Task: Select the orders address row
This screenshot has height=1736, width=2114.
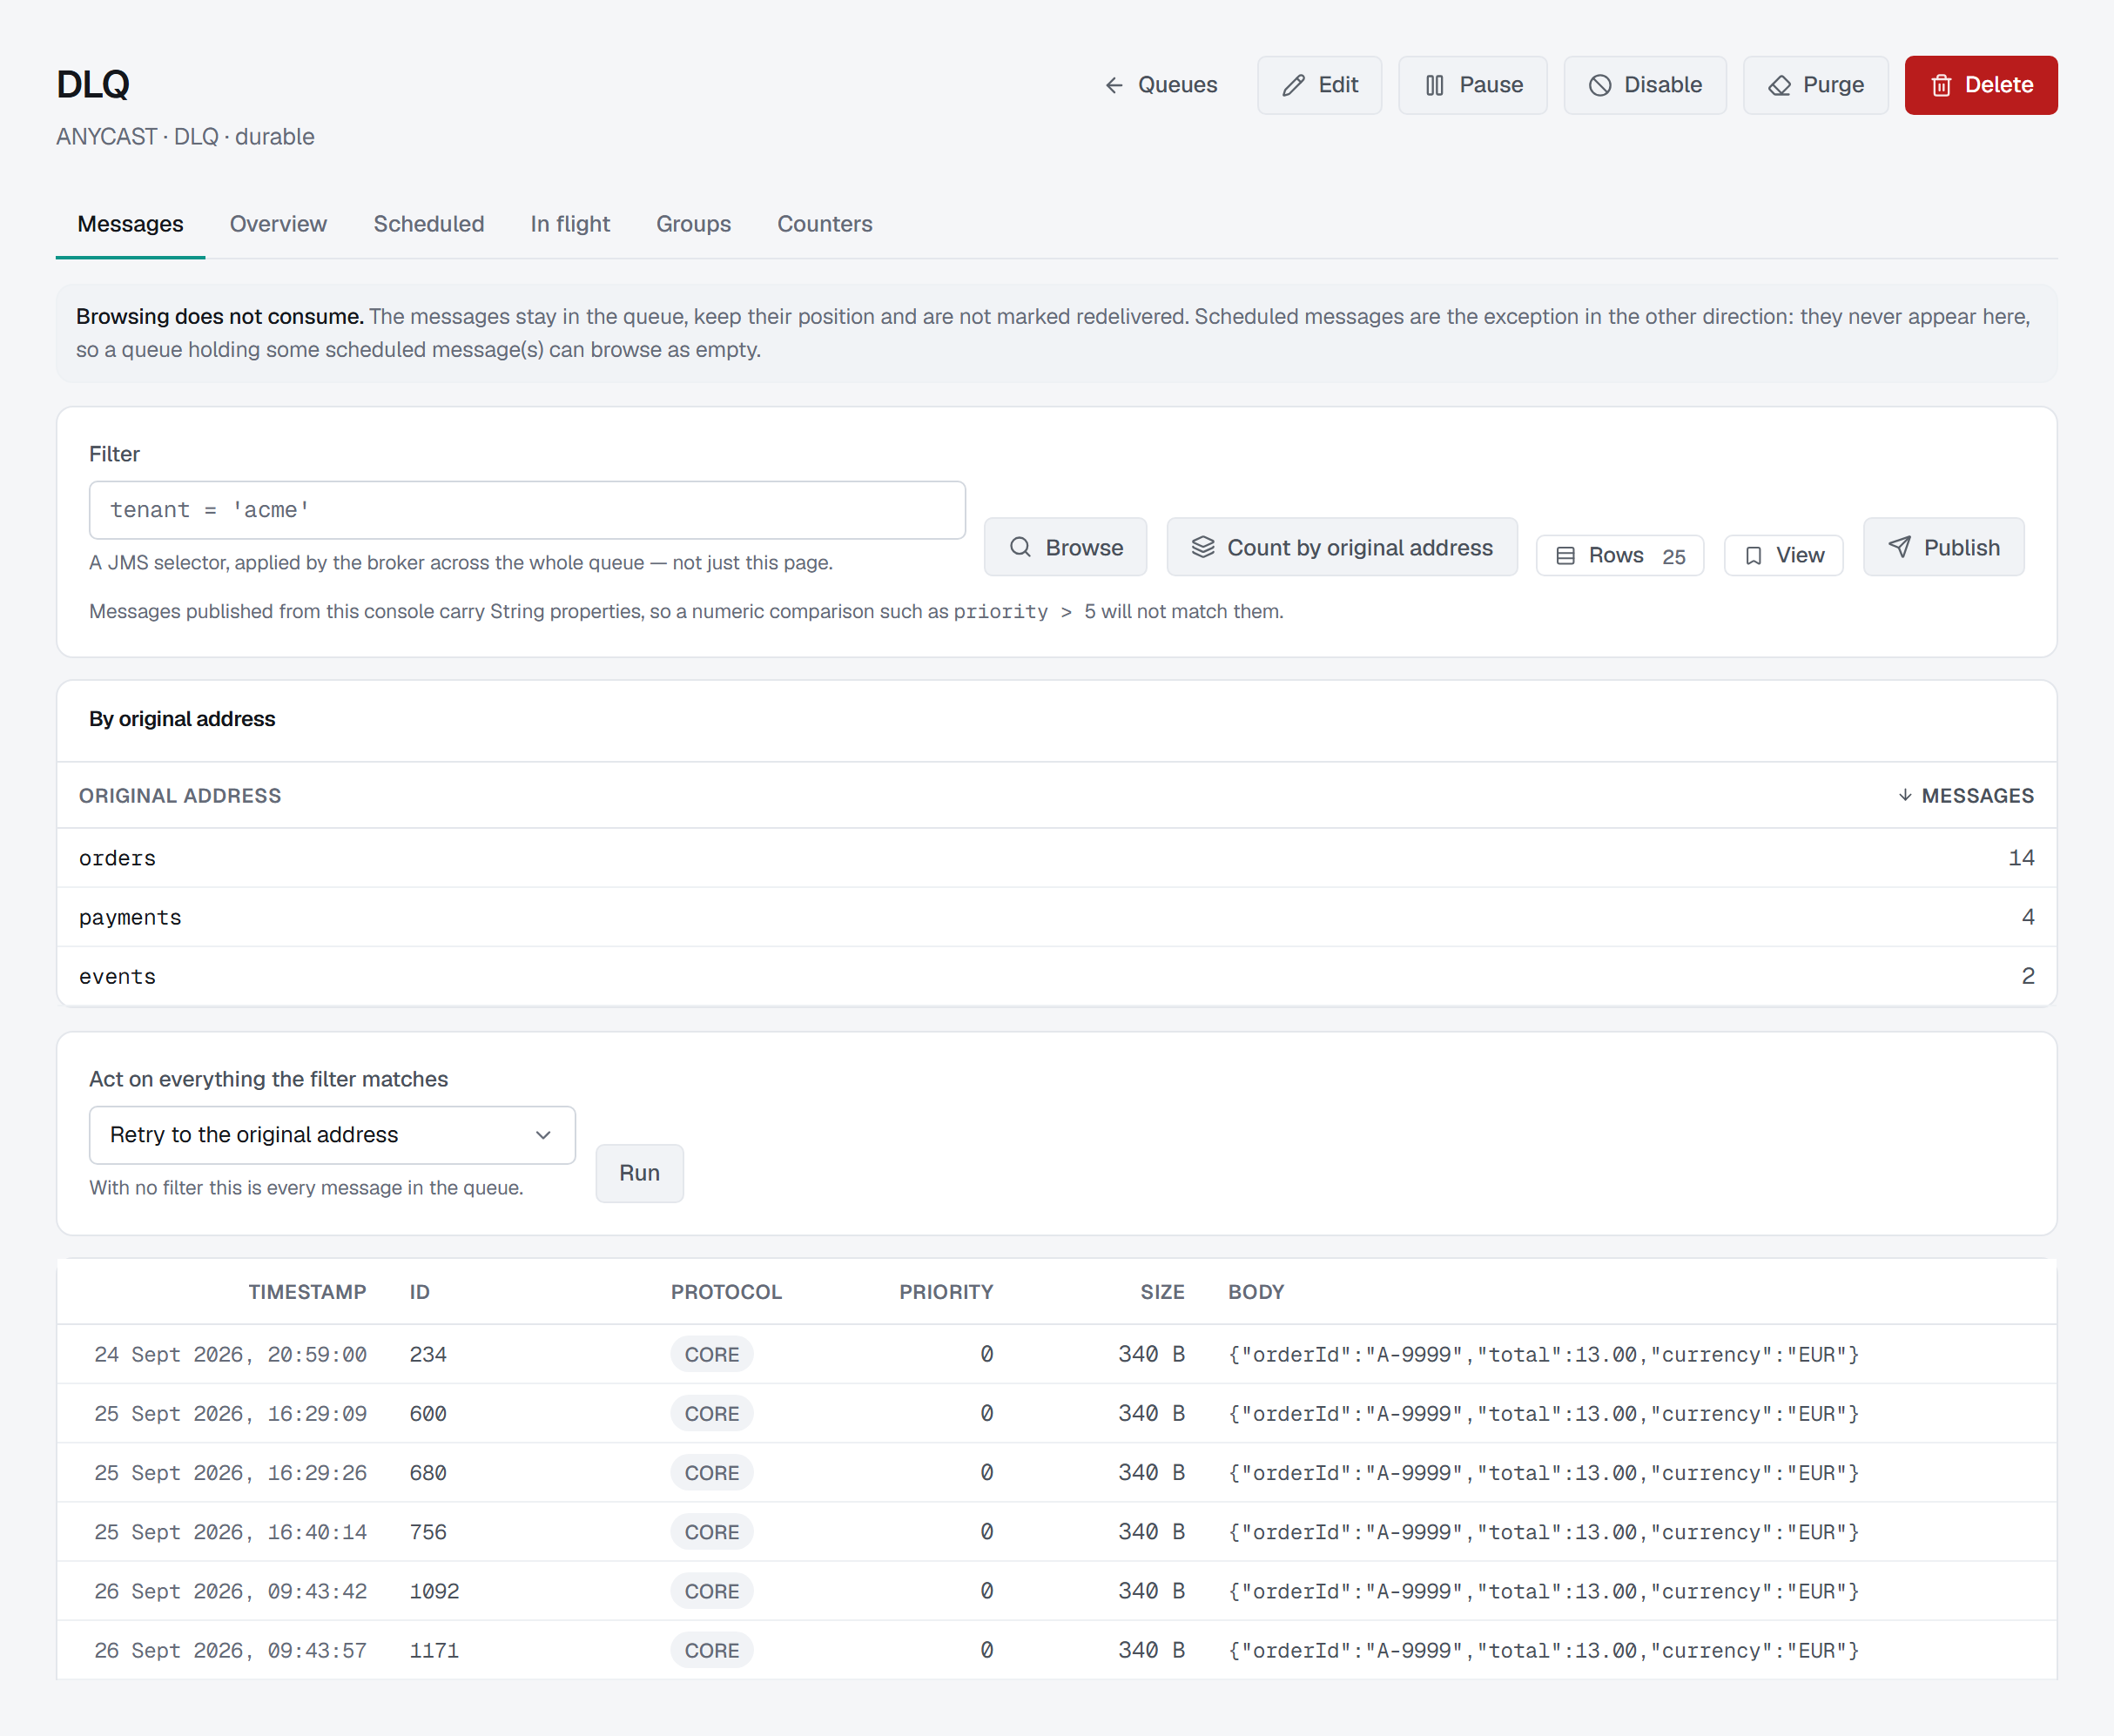Action: point(1056,858)
